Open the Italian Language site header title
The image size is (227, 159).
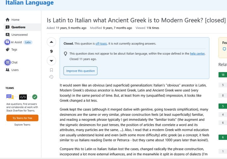pos(30,3)
